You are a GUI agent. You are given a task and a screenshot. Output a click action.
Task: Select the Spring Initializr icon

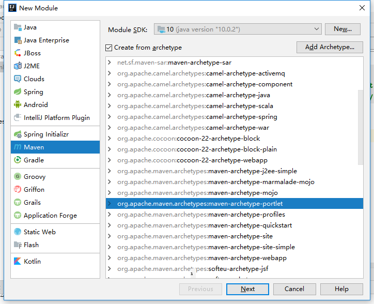coord(18,134)
